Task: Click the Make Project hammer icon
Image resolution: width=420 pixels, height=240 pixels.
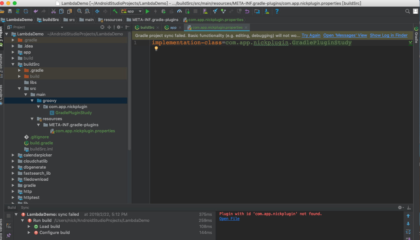Action: 115,11
